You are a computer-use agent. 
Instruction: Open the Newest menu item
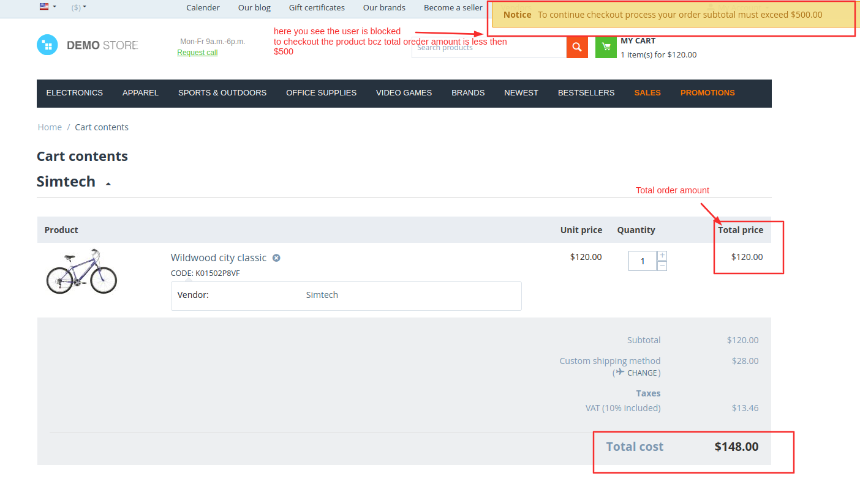tap(521, 93)
